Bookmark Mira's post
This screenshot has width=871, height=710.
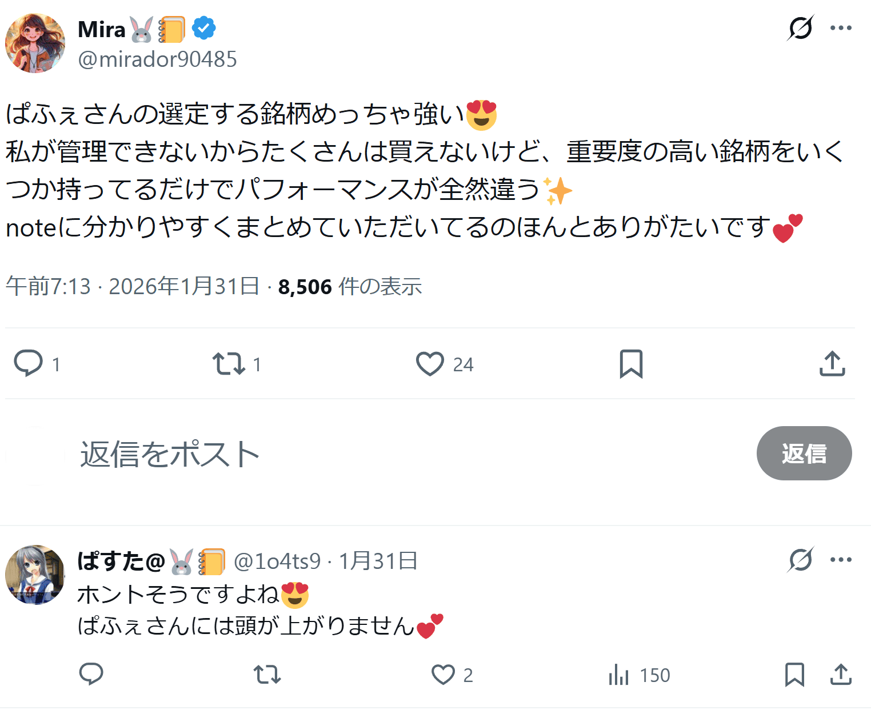[631, 364]
